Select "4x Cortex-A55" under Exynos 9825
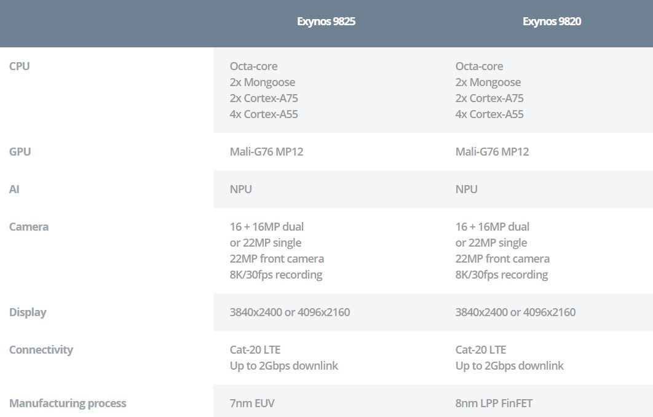 coord(264,114)
